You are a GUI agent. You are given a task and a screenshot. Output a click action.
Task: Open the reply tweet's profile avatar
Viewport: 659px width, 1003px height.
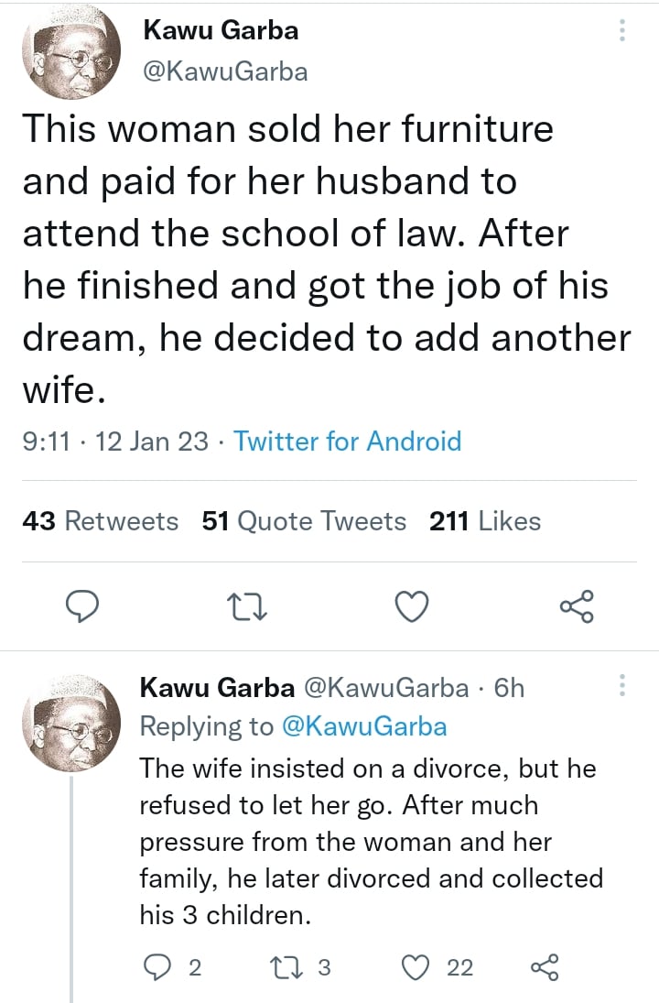[70, 722]
